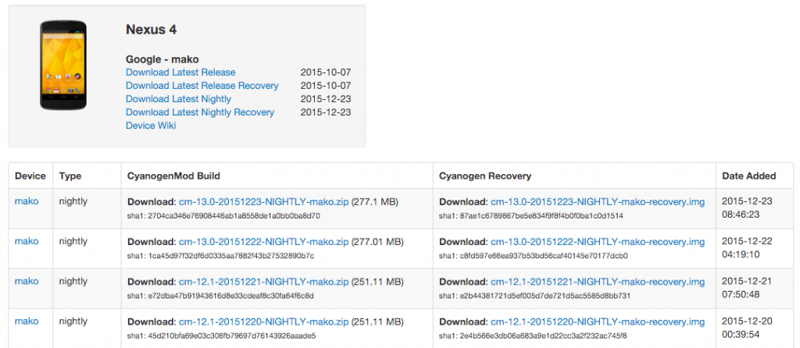Click date added 2015-12-21 07:50:48
This screenshot has height=348, width=800.
pyautogui.click(x=748, y=288)
